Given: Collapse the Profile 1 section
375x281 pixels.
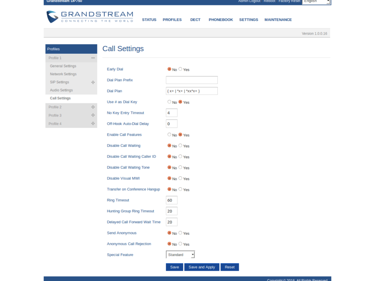Looking at the screenshot, I should (93, 58).
